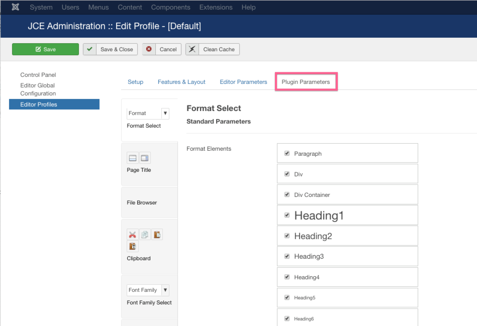477x326 pixels.
Task: Click the green checkmark Save & Close icon
Action: tap(90, 49)
